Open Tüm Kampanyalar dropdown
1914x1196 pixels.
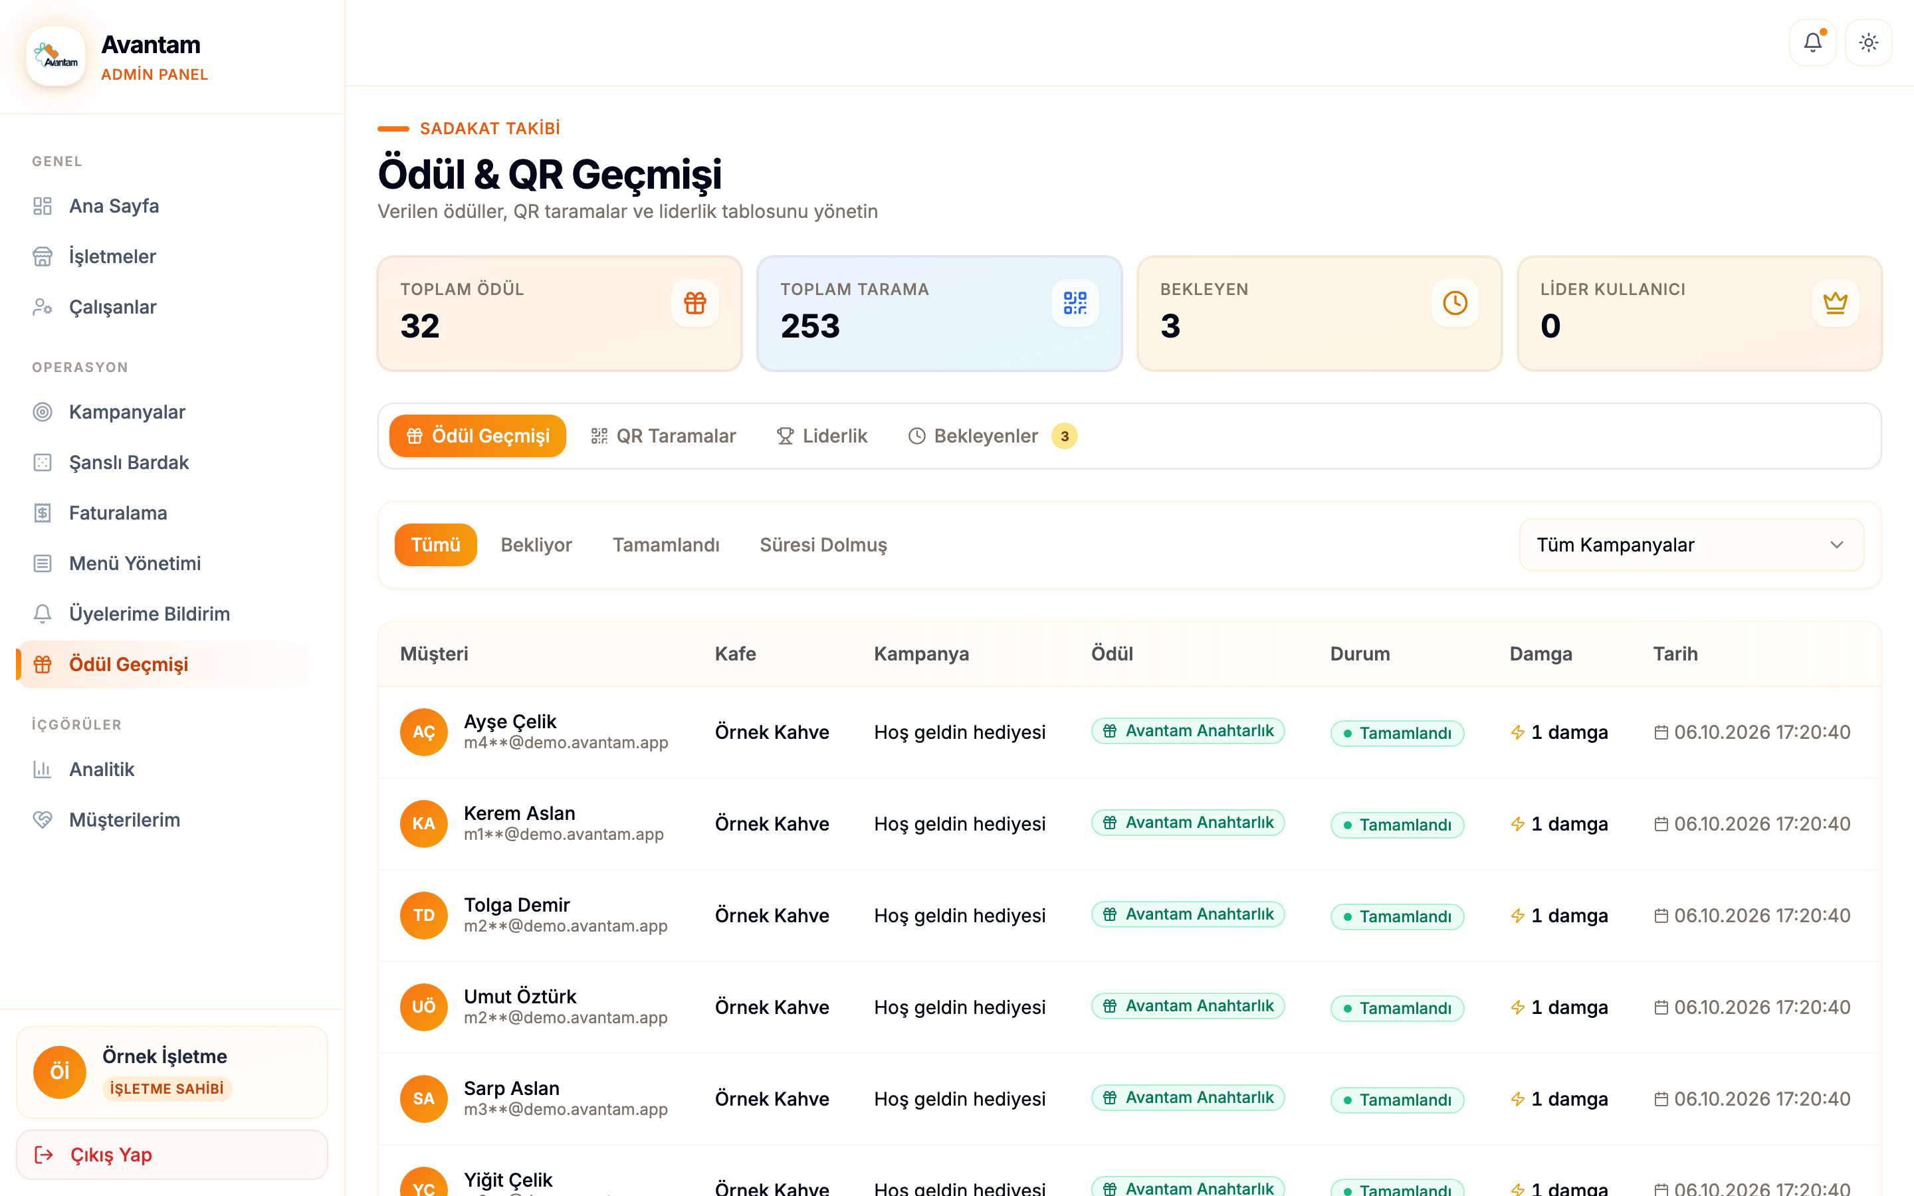[1691, 545]
